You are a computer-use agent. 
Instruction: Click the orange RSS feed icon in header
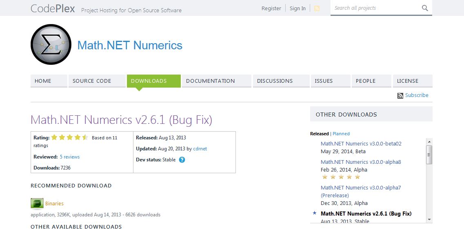click(x=317, y=8)
